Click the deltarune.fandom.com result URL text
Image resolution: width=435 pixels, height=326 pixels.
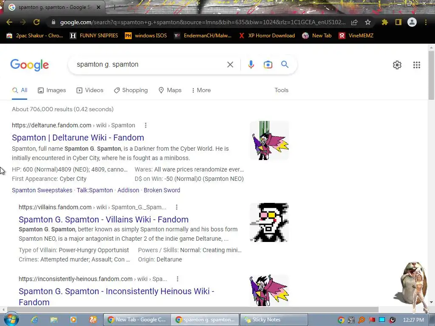pos(73,125)
